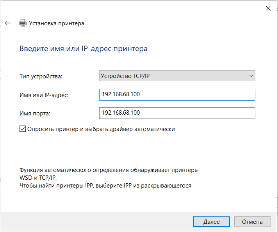Click the 'Чтобы найти принтеры IPP' hint text

pos(105,186)
